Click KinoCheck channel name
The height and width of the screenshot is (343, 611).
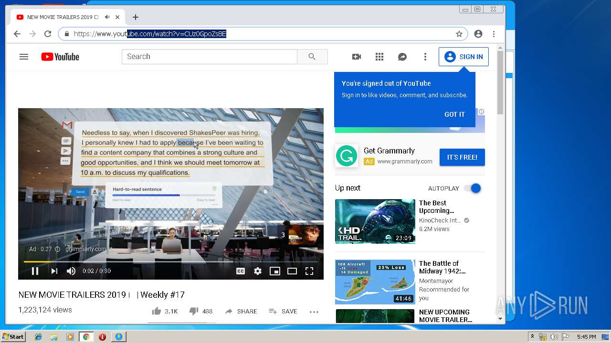tap(440, 220)
